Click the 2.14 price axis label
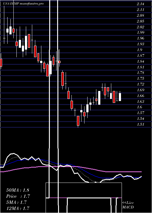 (140, 4)
